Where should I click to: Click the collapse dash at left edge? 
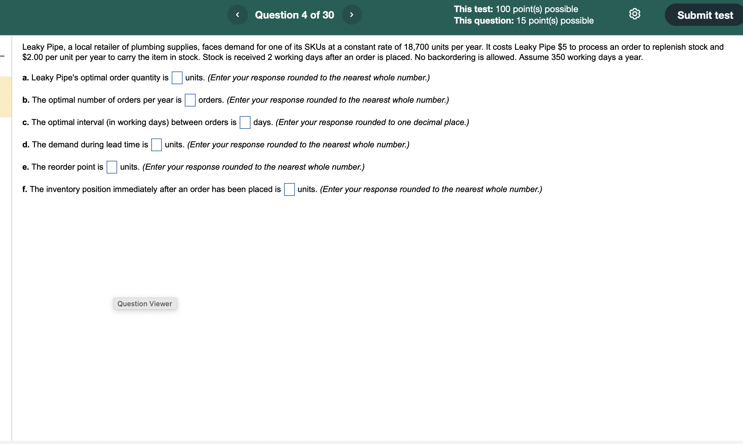(2, 56)
